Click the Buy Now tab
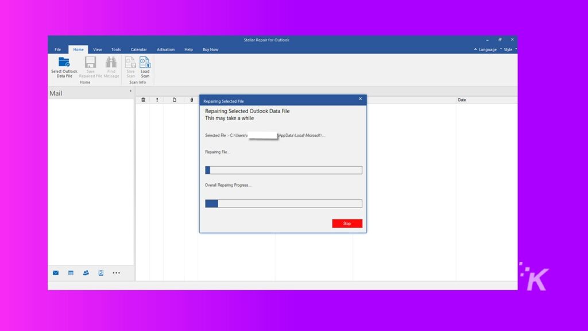 coord(210,49)
